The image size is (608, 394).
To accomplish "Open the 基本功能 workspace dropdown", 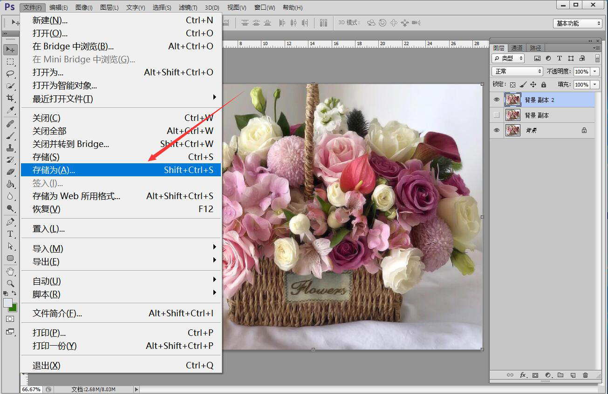I will click(x=578, y=23).
